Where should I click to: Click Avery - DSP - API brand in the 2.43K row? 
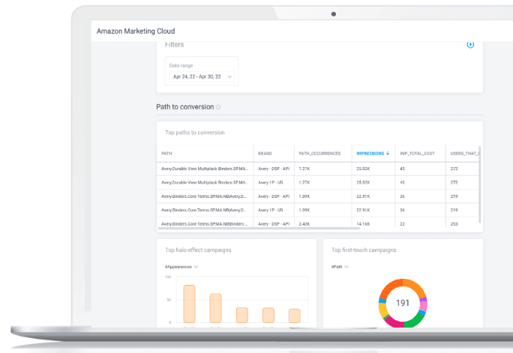274,224
